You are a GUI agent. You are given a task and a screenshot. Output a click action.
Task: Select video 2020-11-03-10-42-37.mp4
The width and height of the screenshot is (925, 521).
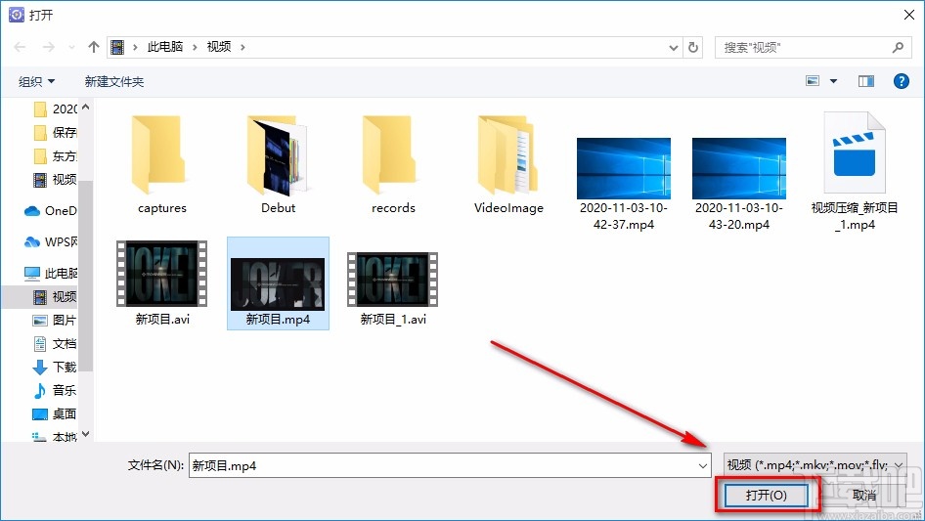click(x=624, y=183)
